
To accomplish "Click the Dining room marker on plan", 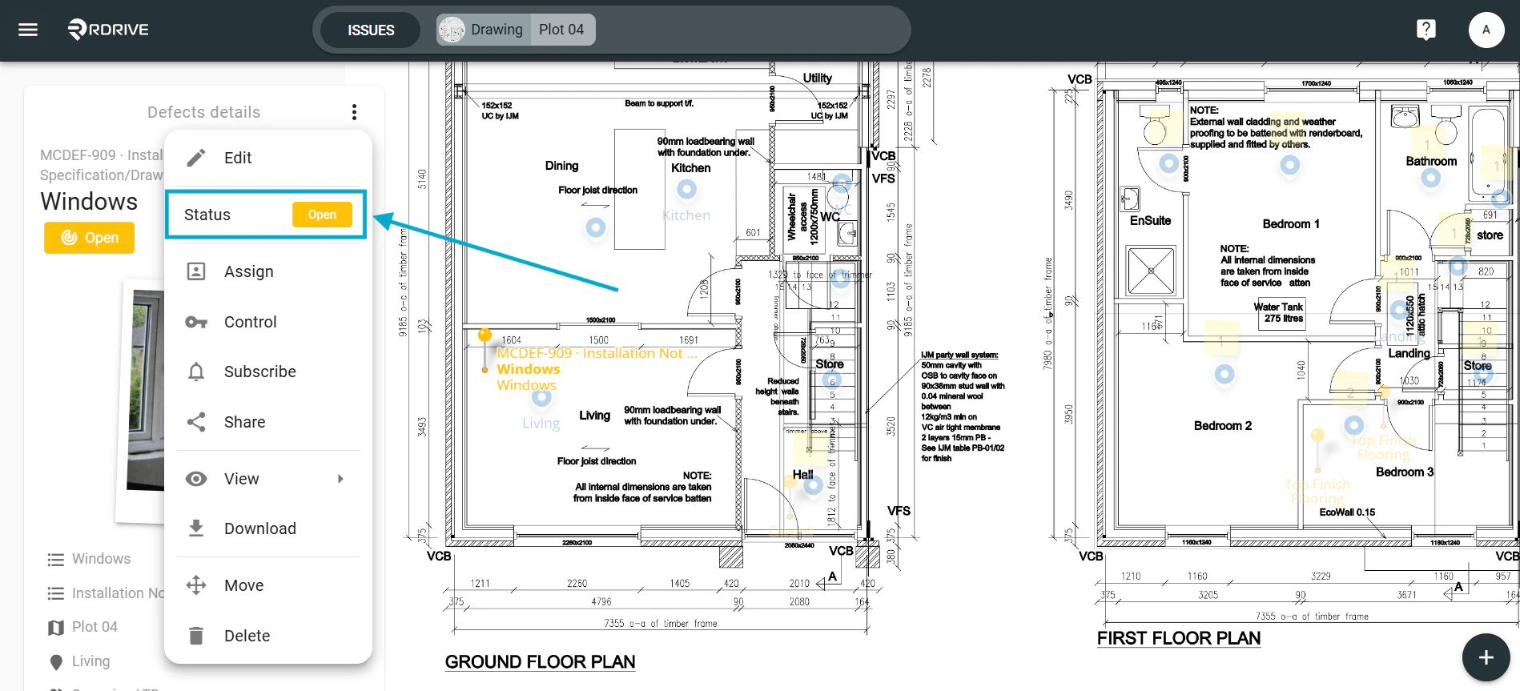I will (x=595, y=227).
